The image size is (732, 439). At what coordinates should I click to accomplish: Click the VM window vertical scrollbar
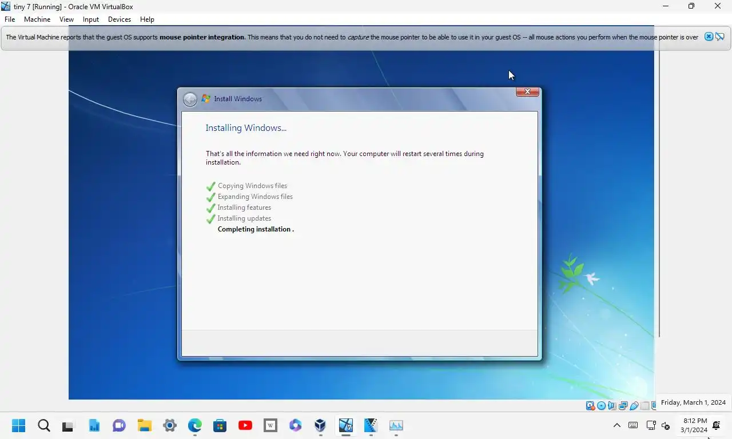[659, 194]
